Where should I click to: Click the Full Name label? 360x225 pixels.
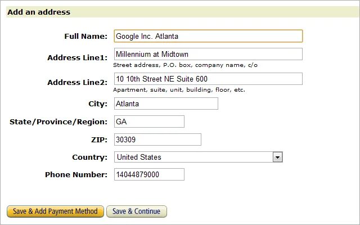coord(85,36)
